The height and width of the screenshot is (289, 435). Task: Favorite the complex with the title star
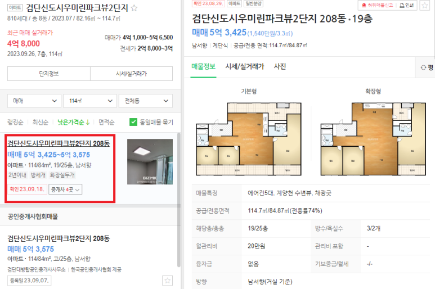(134, 8)
